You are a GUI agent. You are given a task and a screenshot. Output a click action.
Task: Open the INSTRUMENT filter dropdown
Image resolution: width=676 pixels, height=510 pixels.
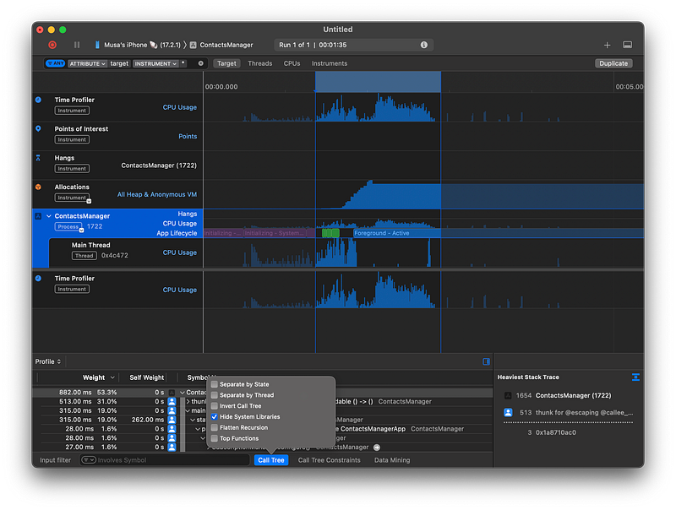[x=155, y=63]
